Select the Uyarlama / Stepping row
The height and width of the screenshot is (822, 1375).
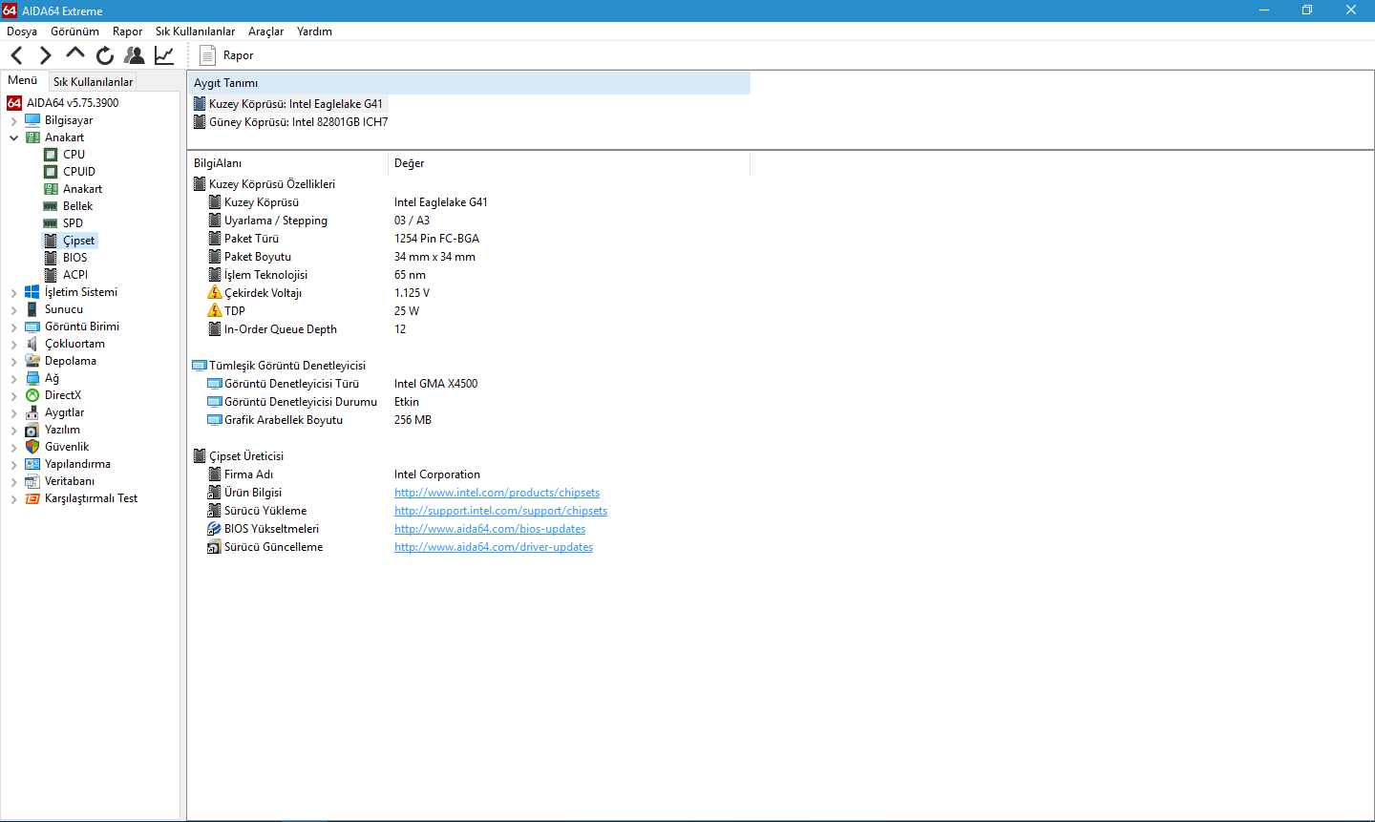(470, 221)
